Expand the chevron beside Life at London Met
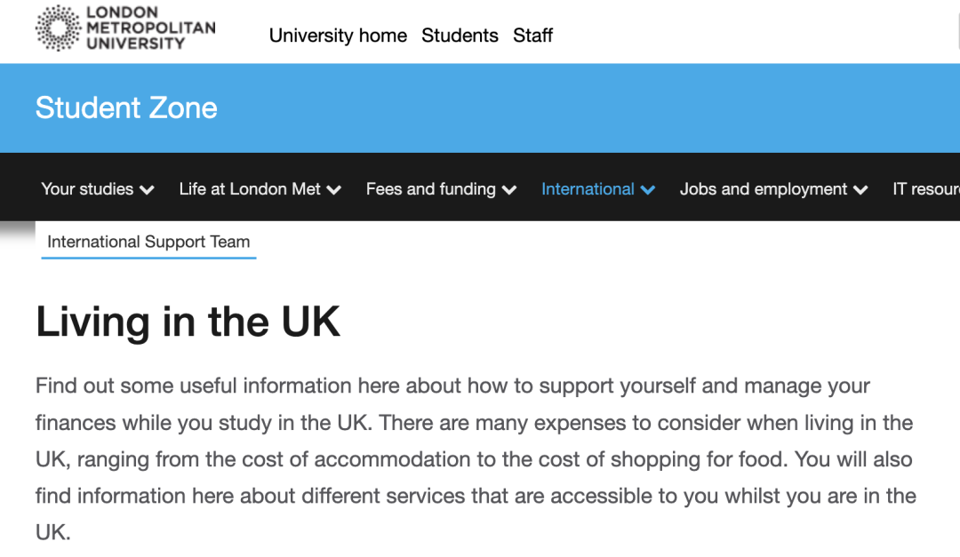Viewport: 960px width, 557px height. (334, 190)
